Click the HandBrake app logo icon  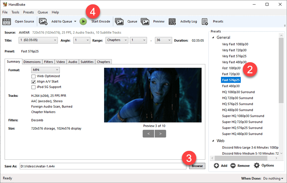[5, 4]
